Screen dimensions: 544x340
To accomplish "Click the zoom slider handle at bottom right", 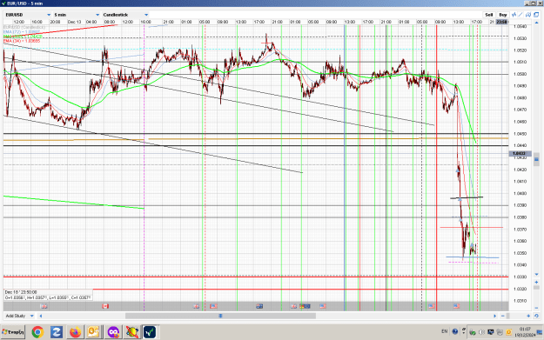I will [508, 316].
